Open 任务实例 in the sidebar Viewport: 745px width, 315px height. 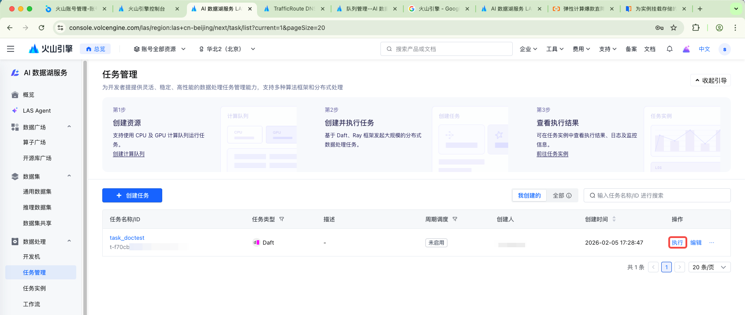34,288
